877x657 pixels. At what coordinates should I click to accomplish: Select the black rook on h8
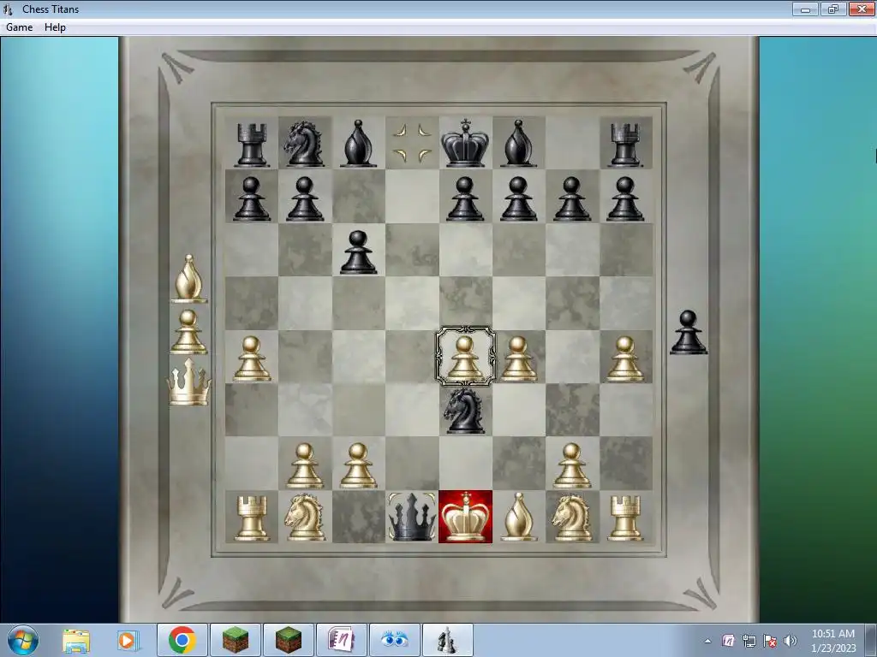tap(624, 145)
